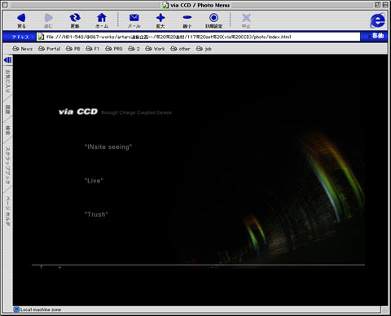The height and width of the screenshot is (316, 391).
Task: Open the other favorites folder
Action: click(180, 49)
